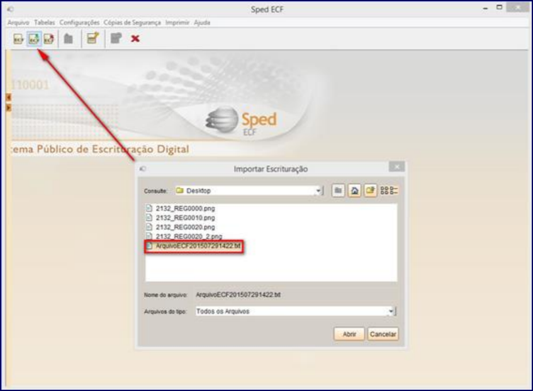Click Abrir to open selected file
The height and width of the screenshot is (391, 533).
pyautogui.click(x=349, y=334)
